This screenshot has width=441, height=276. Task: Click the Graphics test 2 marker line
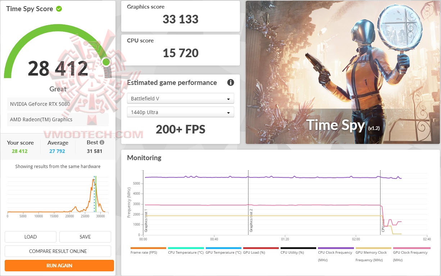tap(248, 203)
